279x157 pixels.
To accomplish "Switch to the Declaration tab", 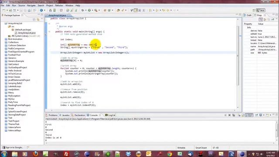I will pos(78,115).
